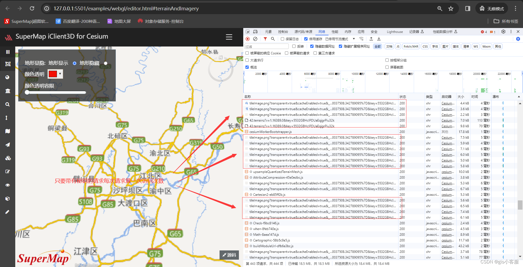Open the eye icon tool in the sidebar
This screenshot has height=267, width=523.
pyautogui.click(x=8, y=185)
